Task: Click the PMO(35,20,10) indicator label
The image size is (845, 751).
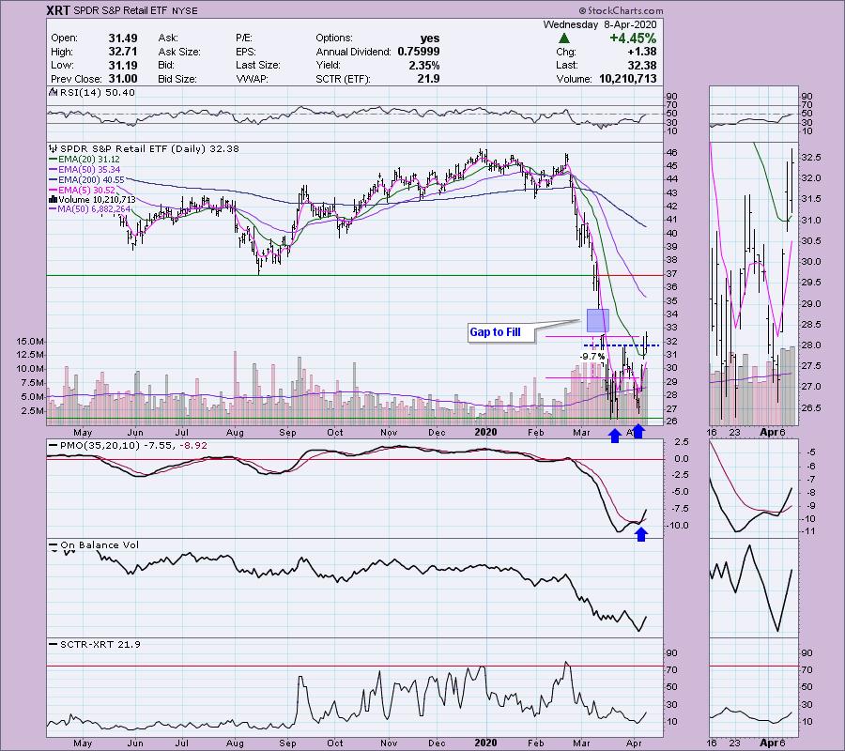Action: pyautogui.click(x=128, y=446)
